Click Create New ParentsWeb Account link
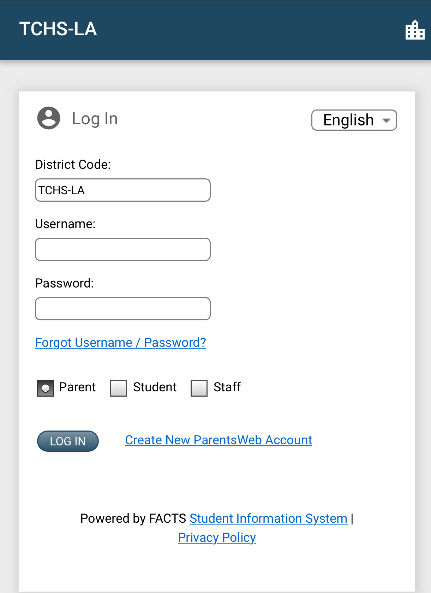This screenshot has height=593, width=431. (x=219, y=440)
